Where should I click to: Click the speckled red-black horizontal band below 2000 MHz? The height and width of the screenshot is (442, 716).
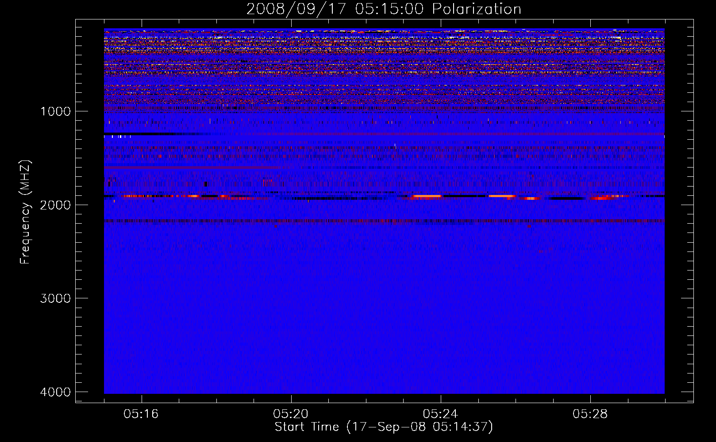pyautogui.click(x=384, y=221)
